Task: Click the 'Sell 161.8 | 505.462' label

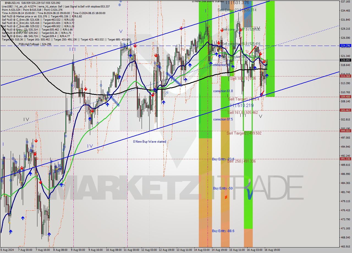Action: (x=243, y=112)
